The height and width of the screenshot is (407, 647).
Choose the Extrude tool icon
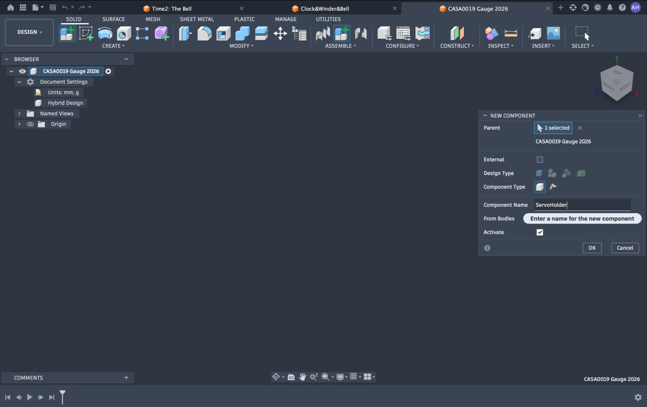point(105,33)
